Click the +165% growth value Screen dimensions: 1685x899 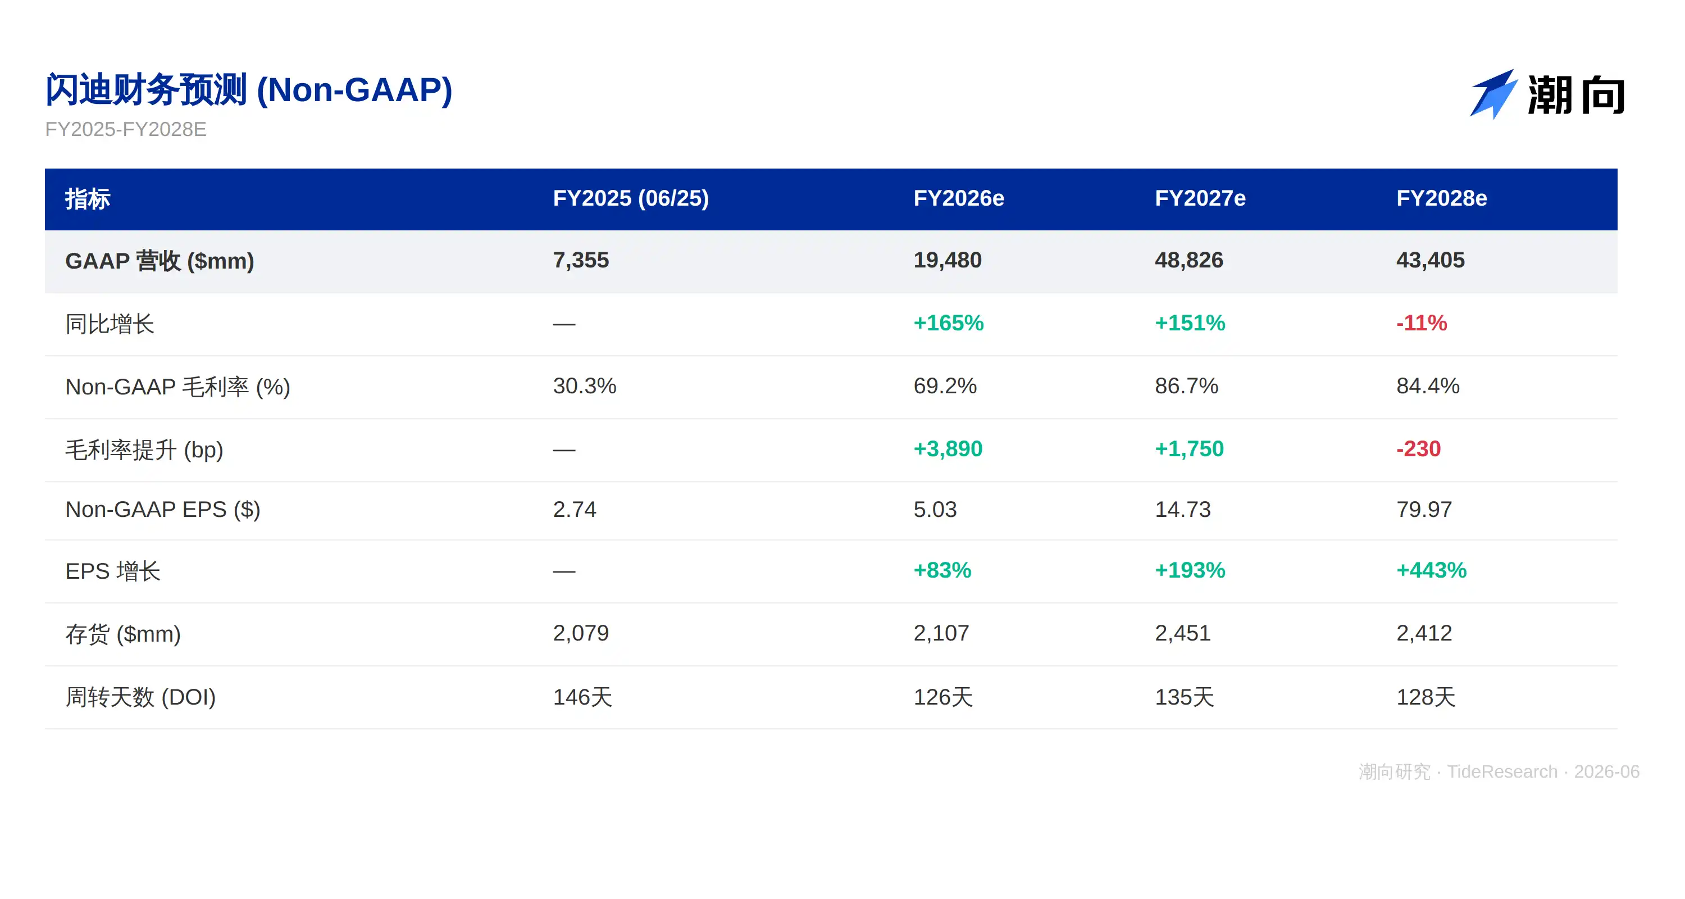[x=949, y=323]
